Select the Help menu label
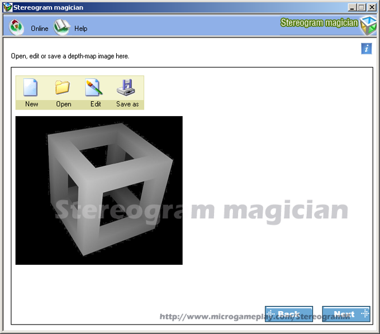The height and width of the screenshot is (334, 380). pyautogui.click(x=80, y=28)
